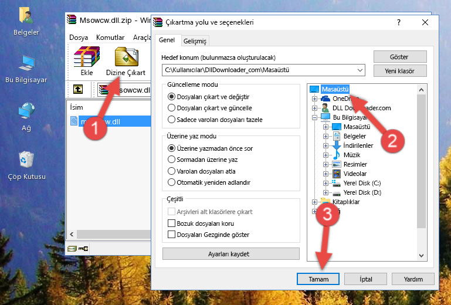Image resolution: width=451 pixels, height=305 pixels.
Task: Click the dialog help question mark
Action: pyautogui.click(x=399, y=22)
